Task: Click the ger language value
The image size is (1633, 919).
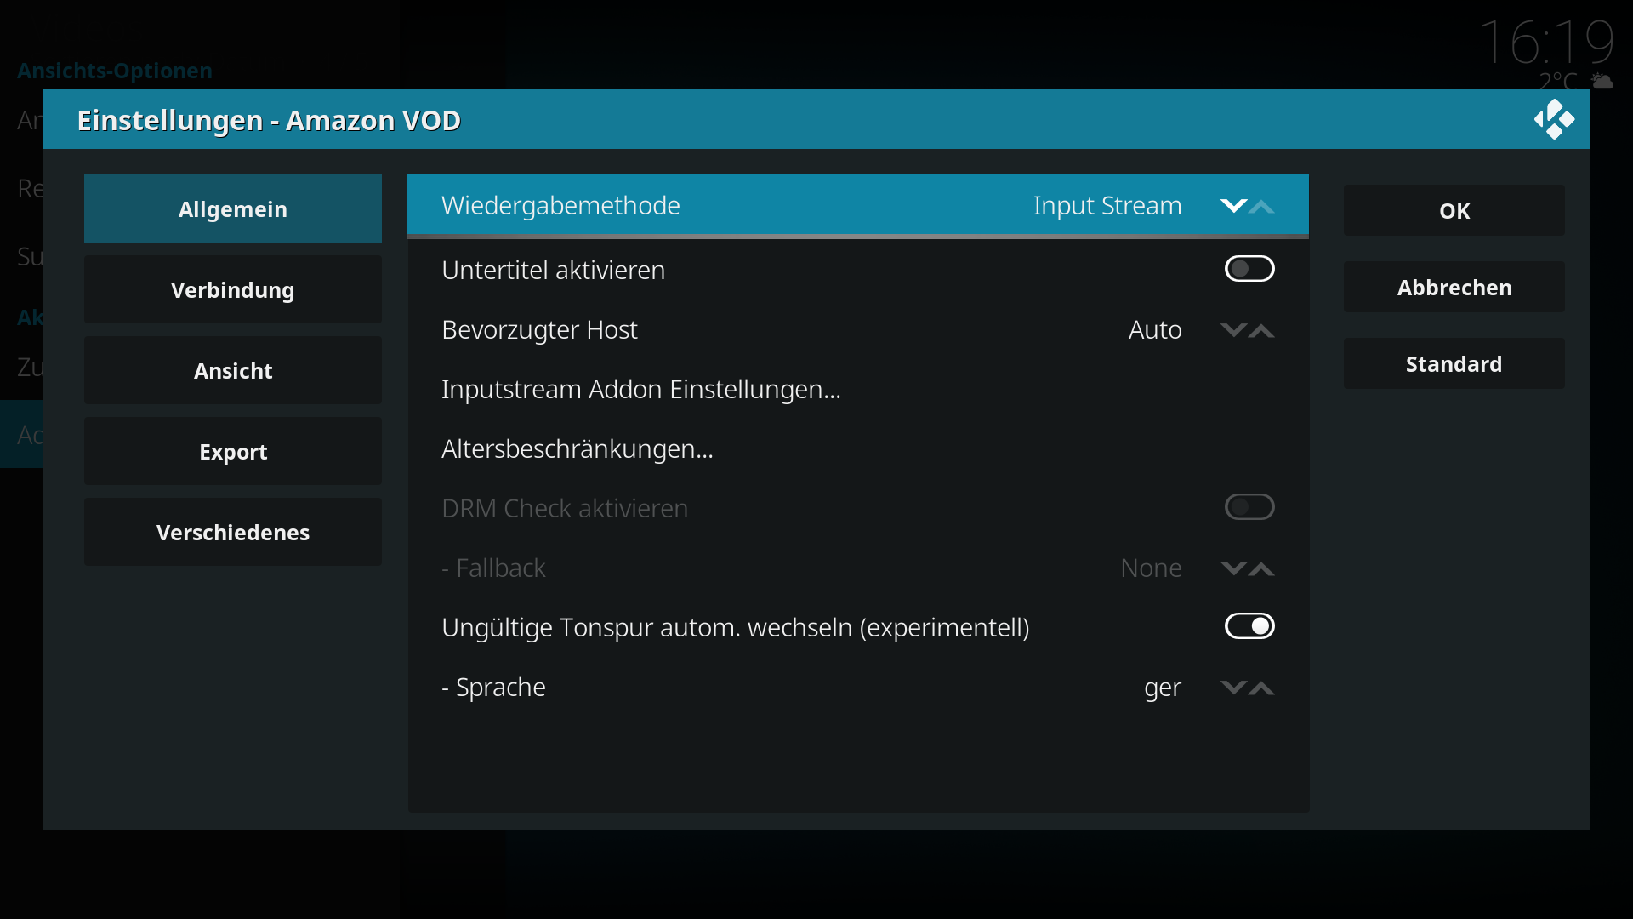Action: point(1163,688)
